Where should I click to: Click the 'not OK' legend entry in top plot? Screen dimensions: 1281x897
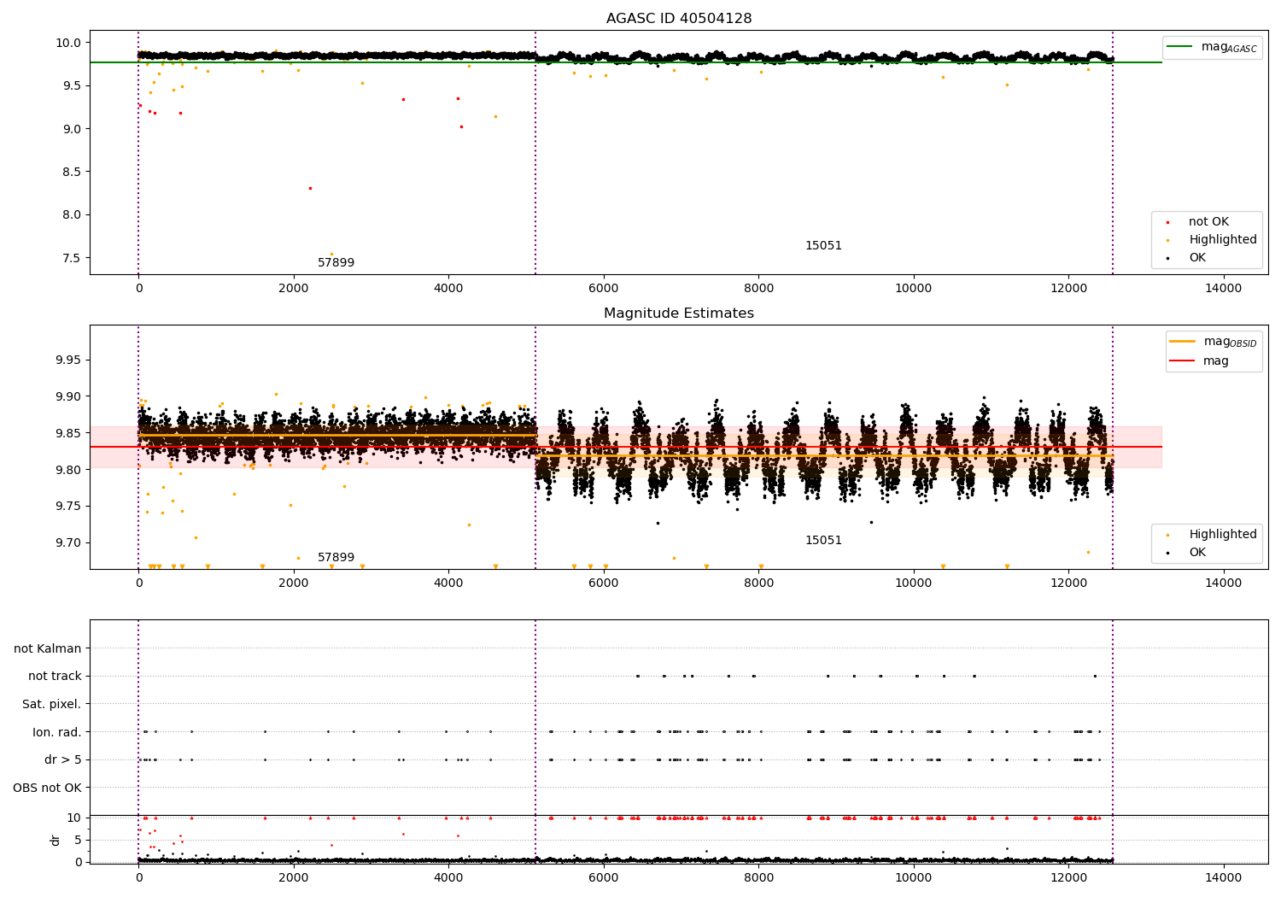pos(1208,222)
